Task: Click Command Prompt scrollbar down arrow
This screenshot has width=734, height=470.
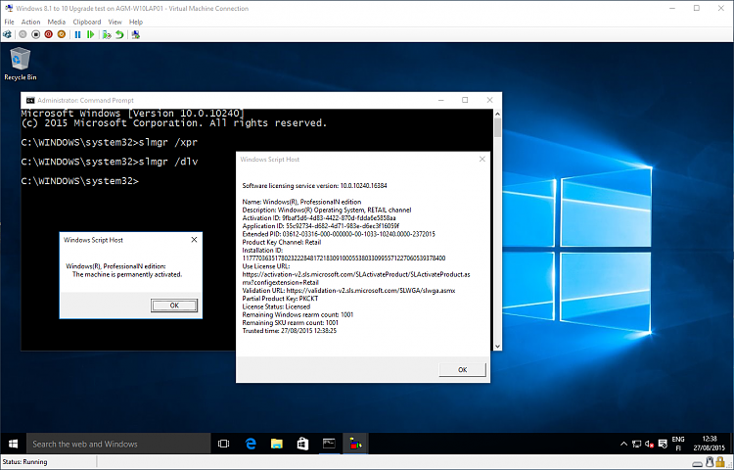Action: (x=497, y=346)
